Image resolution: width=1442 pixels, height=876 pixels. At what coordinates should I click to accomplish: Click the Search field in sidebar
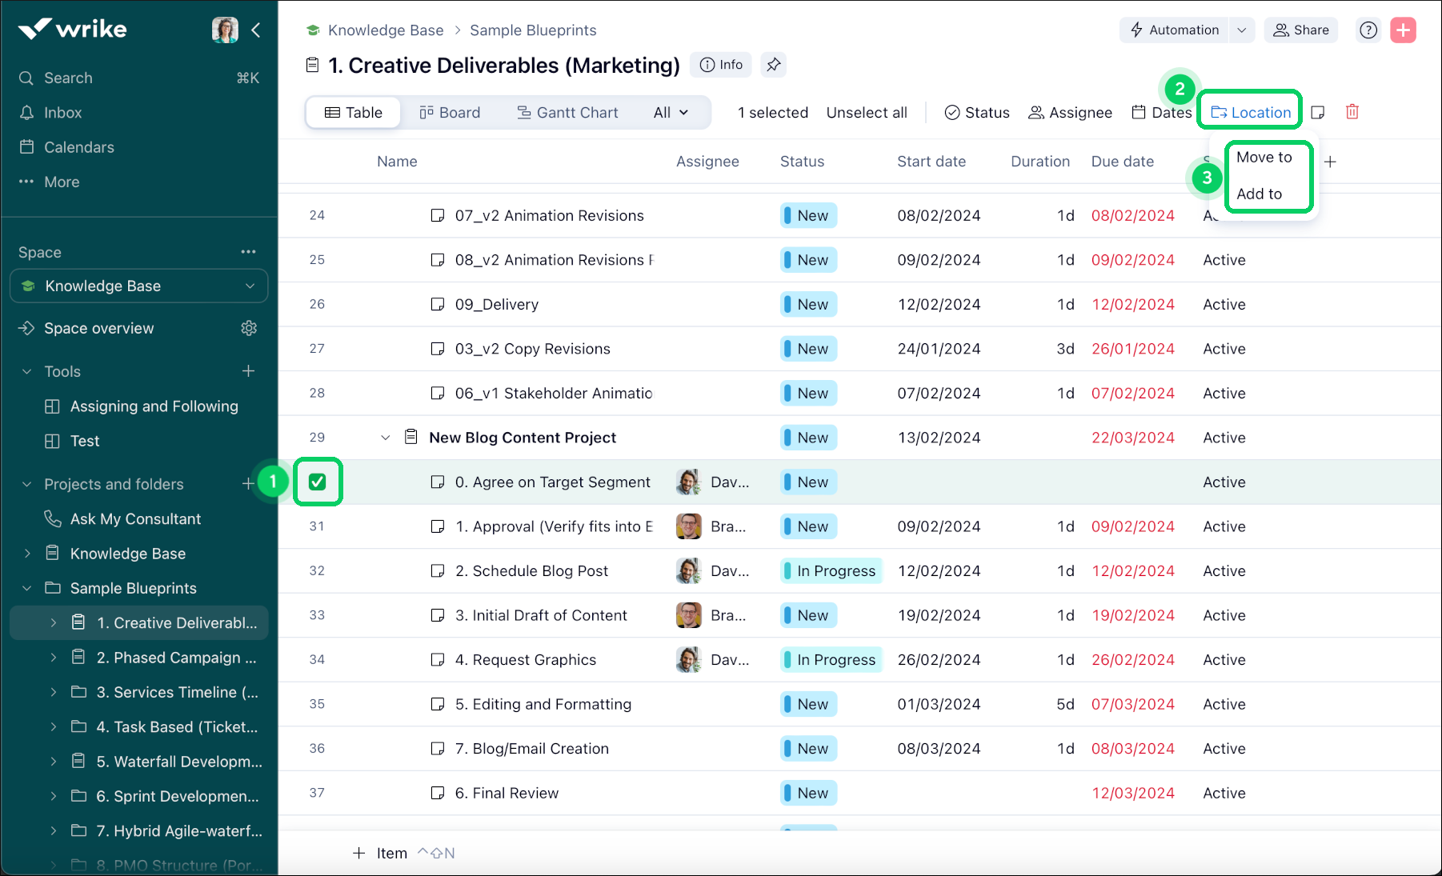coord(69,78)
